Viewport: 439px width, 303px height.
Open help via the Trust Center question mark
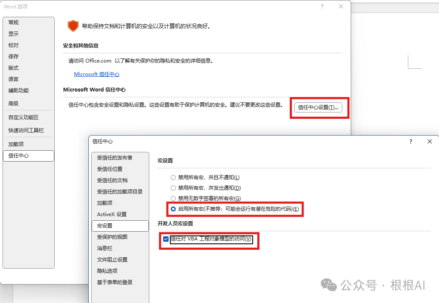pyautogui.click(x=410, y=141)
